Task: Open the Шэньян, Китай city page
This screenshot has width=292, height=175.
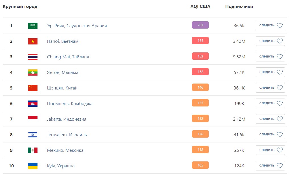Action: (x=62, y=88)
